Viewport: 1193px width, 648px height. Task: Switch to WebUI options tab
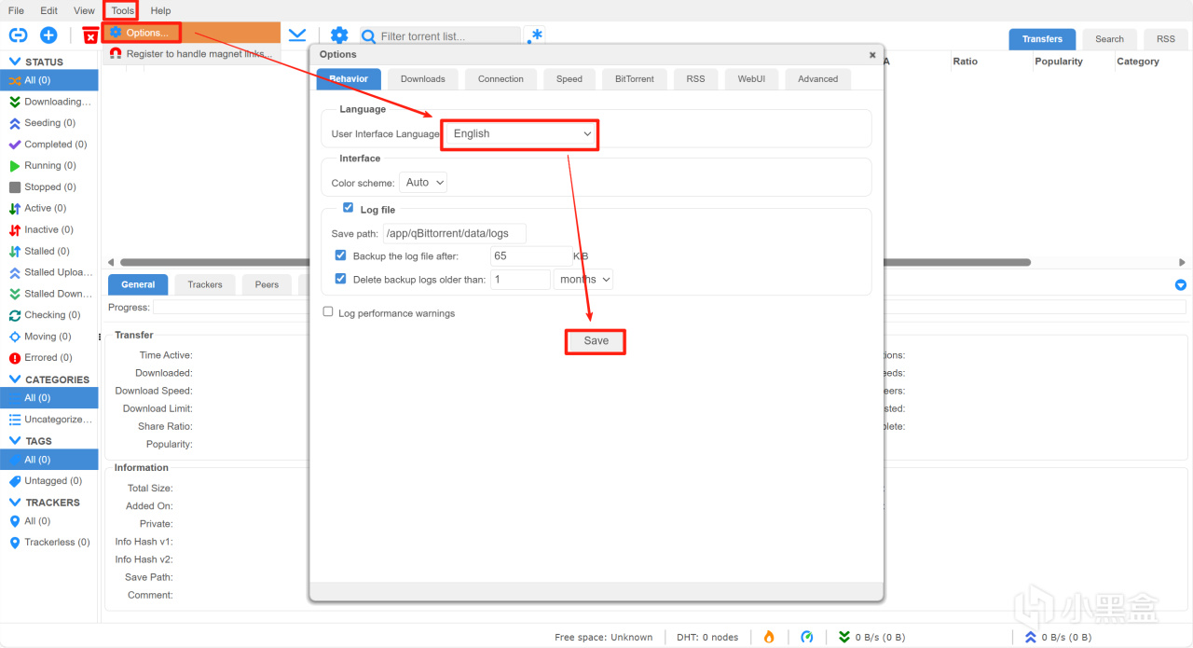[x=751, y=79]
